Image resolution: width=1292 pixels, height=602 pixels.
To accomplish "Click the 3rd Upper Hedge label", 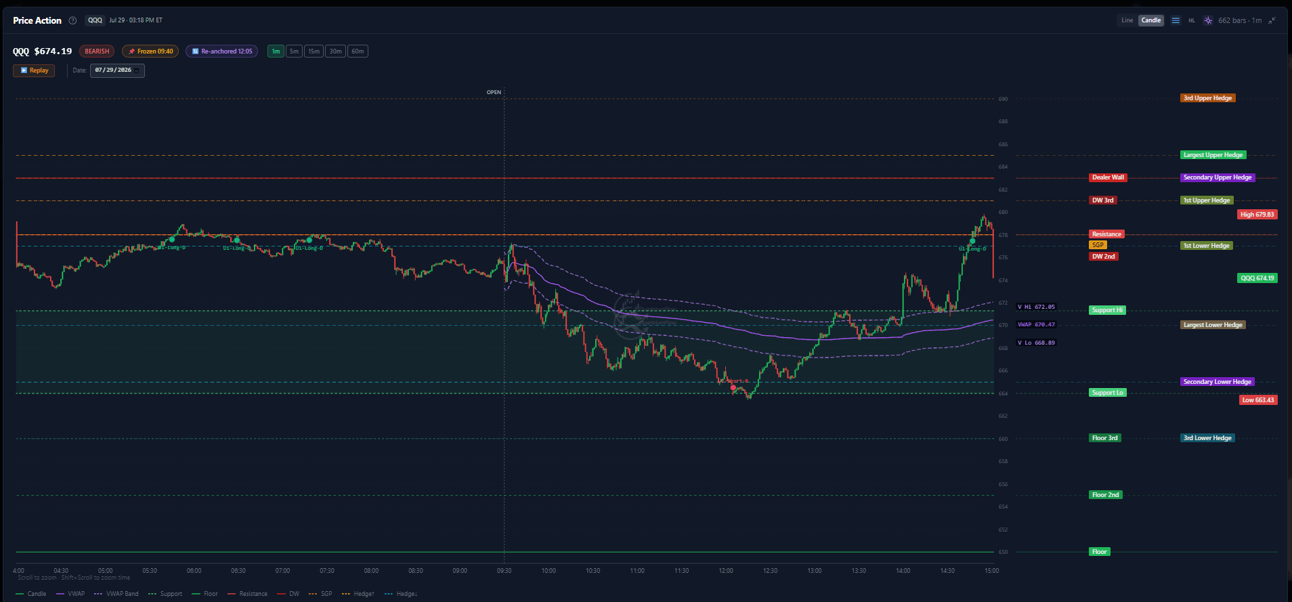I will 1207,98.
